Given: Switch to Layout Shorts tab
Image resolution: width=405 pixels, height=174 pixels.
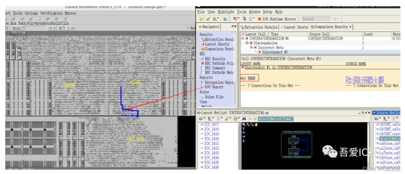Looking at the screenshot, I should pos(294,27).
